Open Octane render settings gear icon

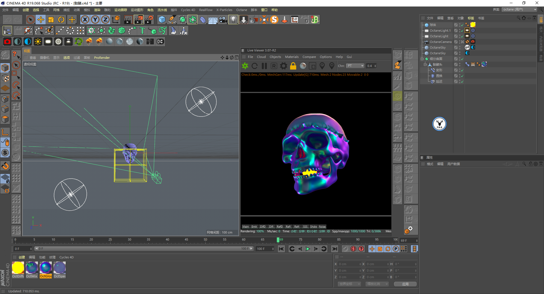pyautogui.click(x=283, y=66)
